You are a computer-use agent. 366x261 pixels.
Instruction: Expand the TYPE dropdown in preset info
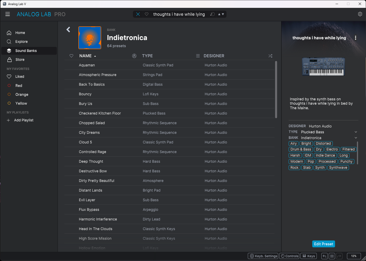(356, 132)
